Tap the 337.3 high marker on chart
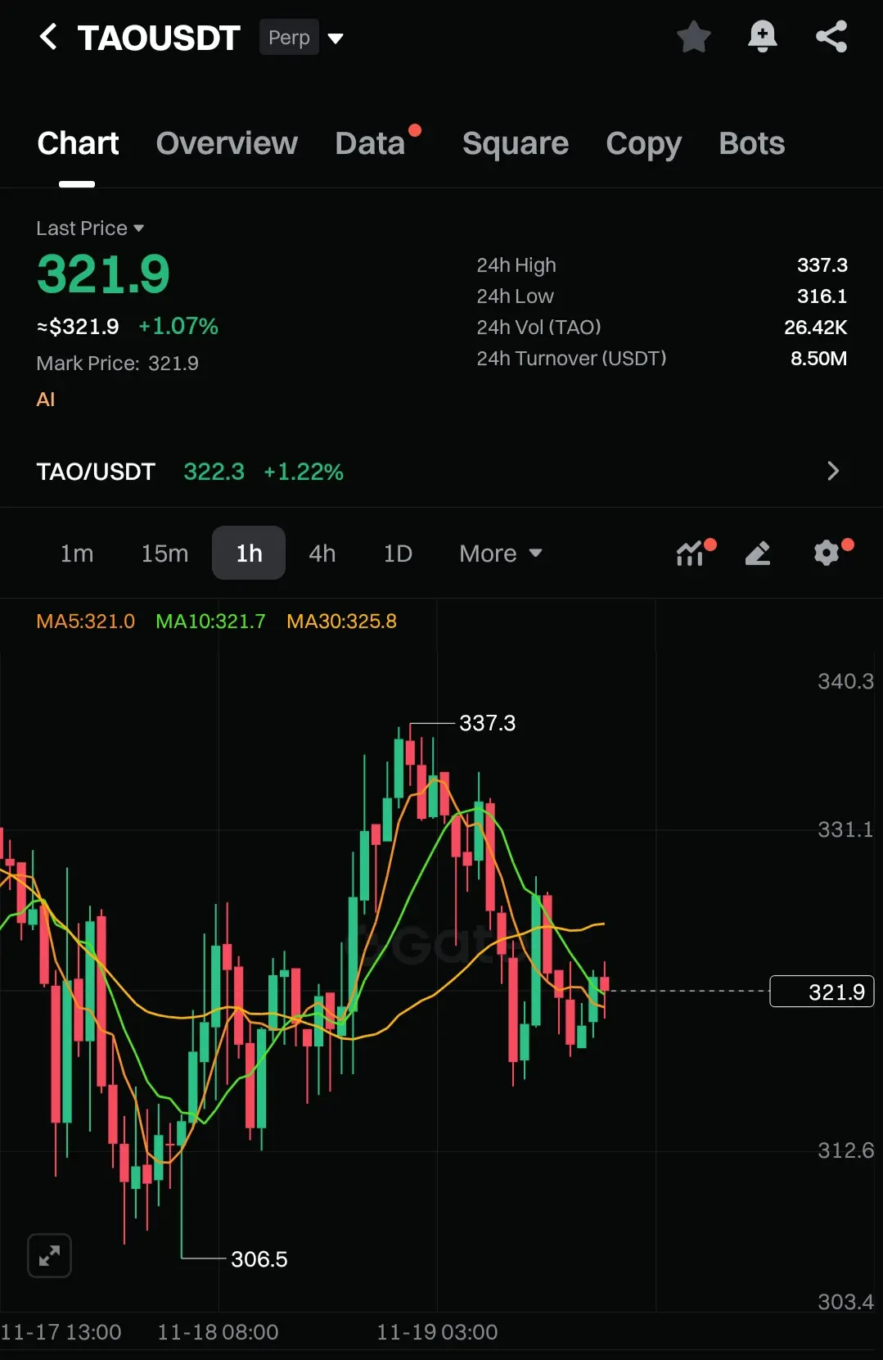Image resolution: width=883 pixels, height=1360 pixels. (x=487, y=723)
